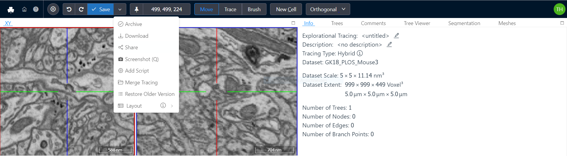Edit tracing name pencil icon
The width and height of the screenshot is (567, 156).
[x=397, y=35]
